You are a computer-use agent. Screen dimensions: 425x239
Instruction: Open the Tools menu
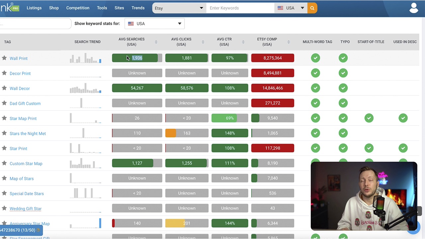pyautogui.click(x=102, y=8)
